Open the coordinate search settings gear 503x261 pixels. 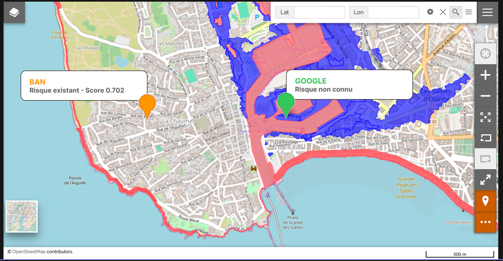(430, 12)
